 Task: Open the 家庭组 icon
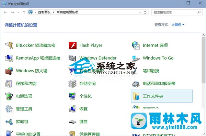(9, 122)
